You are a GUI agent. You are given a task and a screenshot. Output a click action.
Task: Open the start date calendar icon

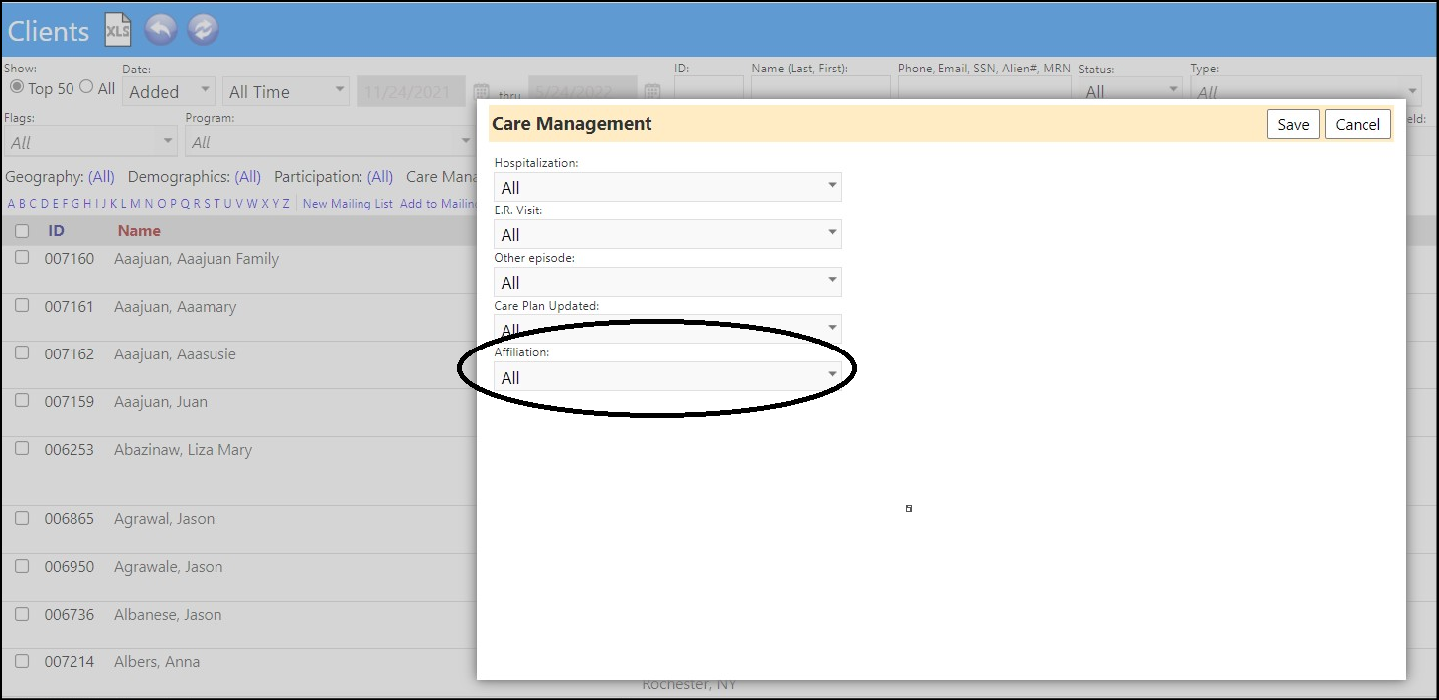[481, 91]
